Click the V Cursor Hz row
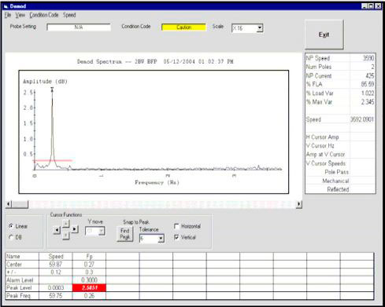 (x=340, y=145)
